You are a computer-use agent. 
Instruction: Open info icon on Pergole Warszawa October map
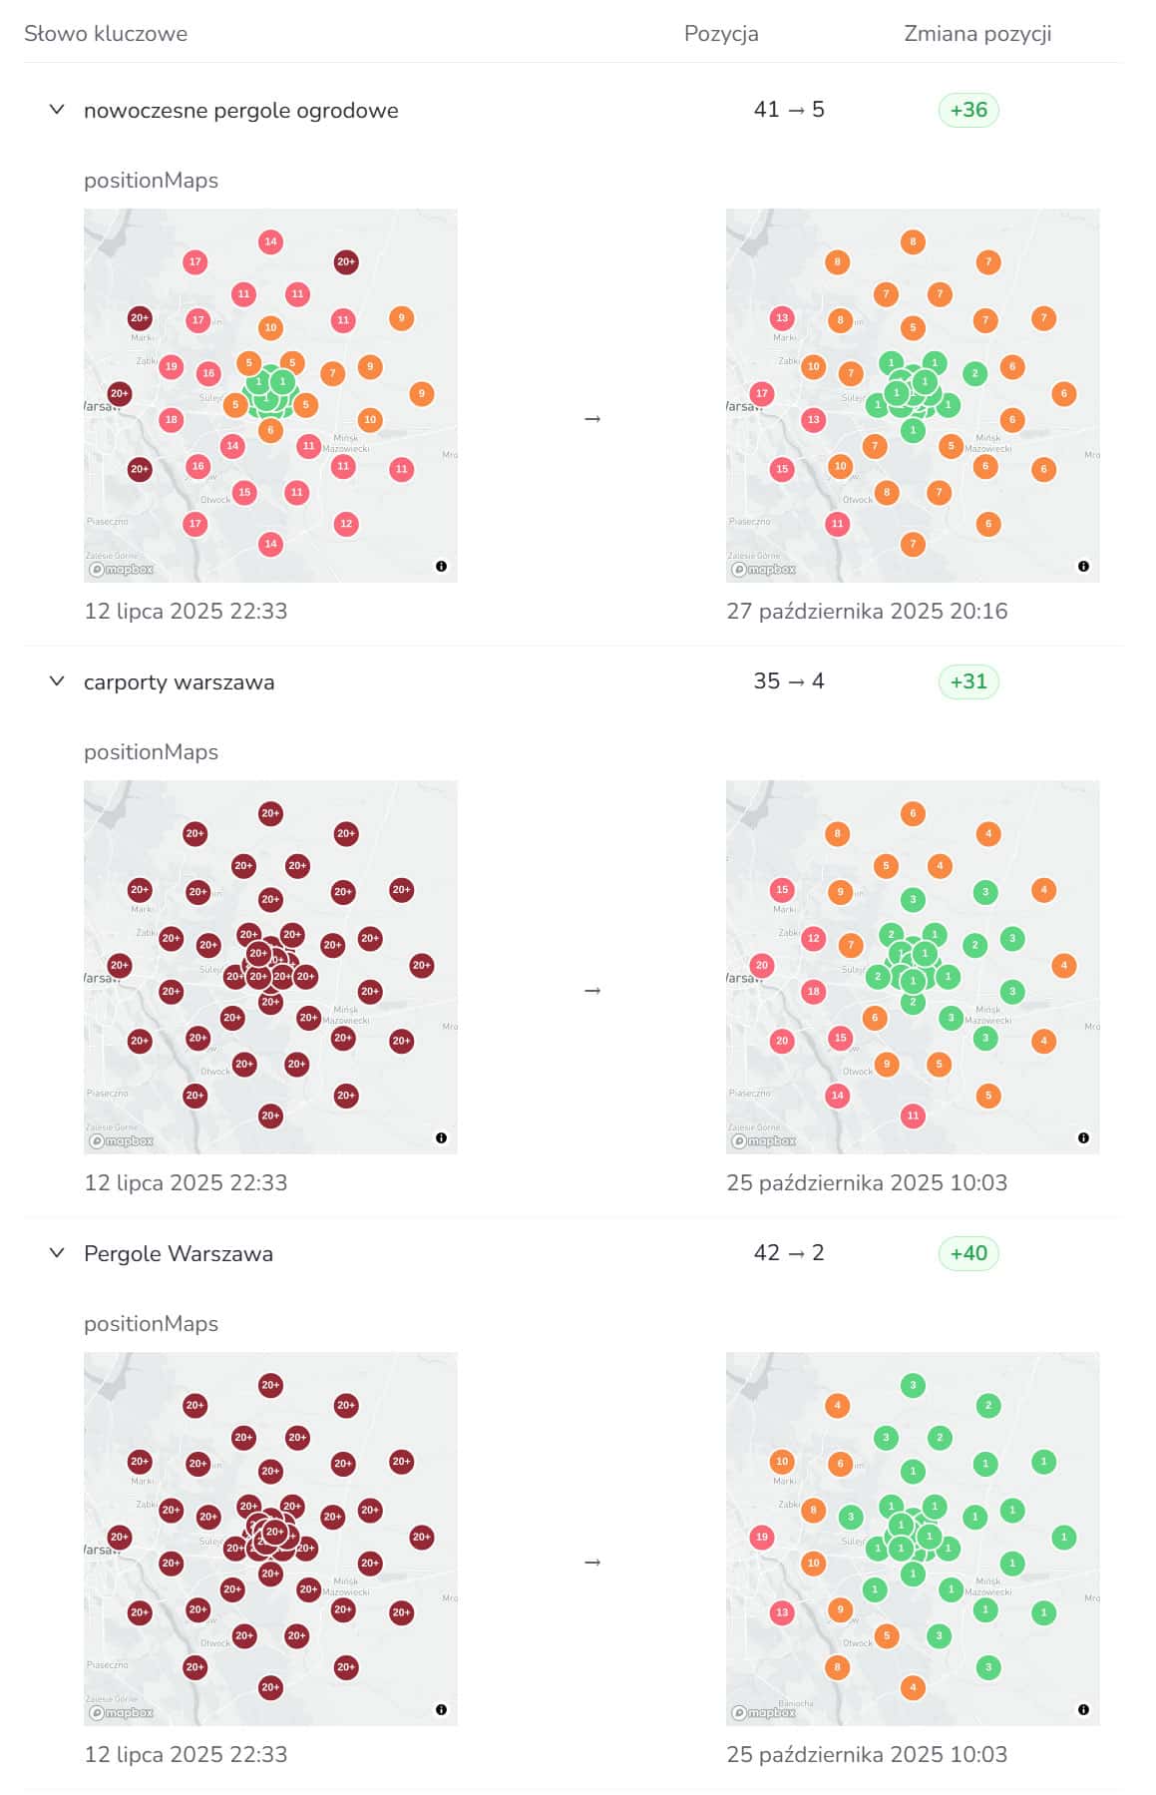coord(1083,1710)
